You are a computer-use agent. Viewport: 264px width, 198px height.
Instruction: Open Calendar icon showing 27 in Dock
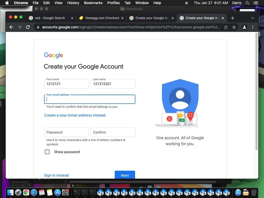[42, 192]
